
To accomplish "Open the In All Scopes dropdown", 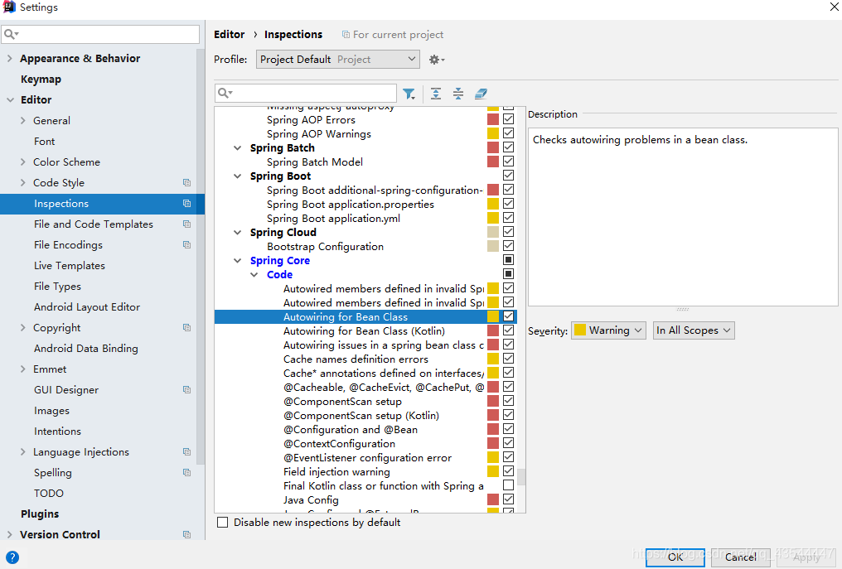I will [x=694, y=330].
